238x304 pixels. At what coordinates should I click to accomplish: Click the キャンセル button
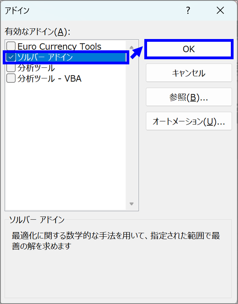(189, 73)
